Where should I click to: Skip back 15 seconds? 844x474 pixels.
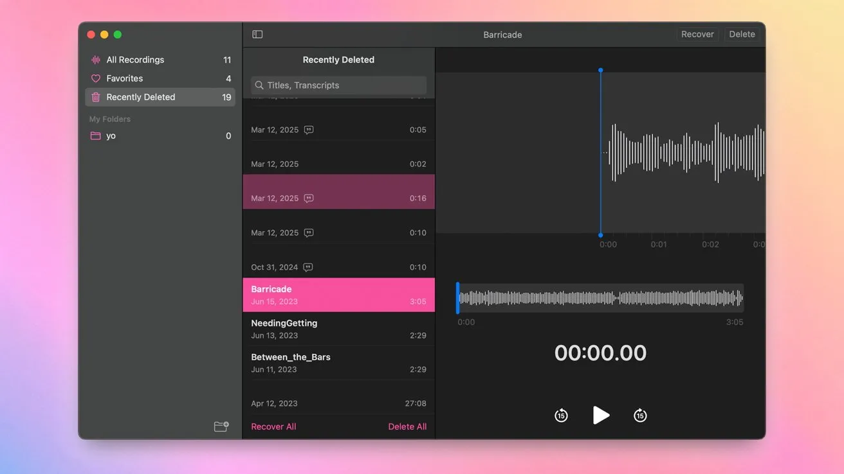560,415
